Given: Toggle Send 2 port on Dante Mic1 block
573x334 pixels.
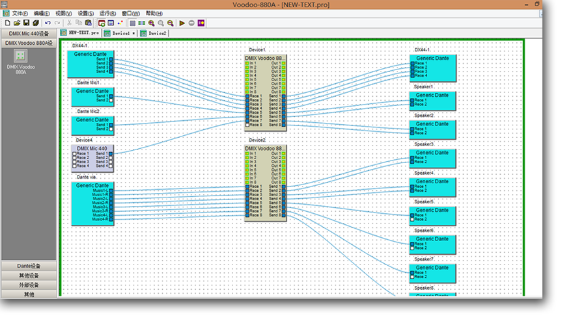Looking at the screenshot, I should click(111, 100).
